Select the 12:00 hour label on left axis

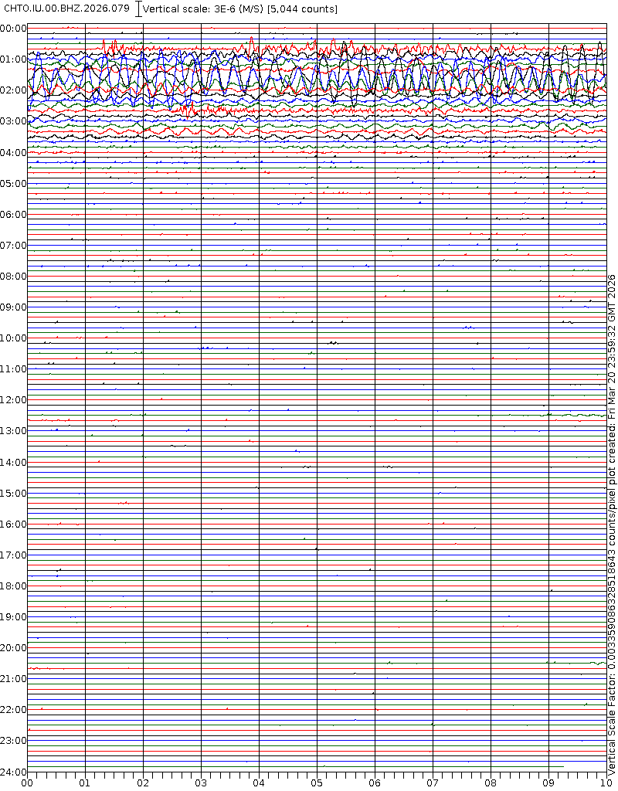[x=13, y=400]
